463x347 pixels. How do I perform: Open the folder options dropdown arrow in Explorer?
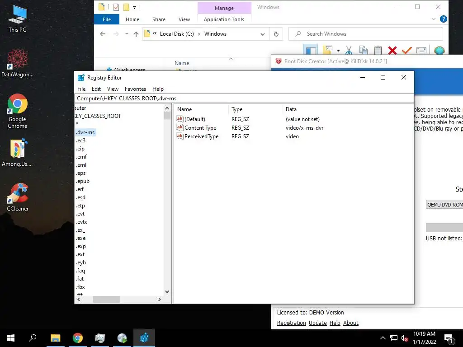tap(338, 51)
